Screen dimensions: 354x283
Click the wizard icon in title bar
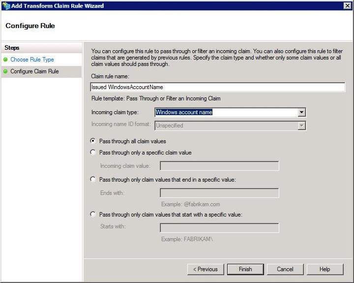(x=5, y=5)
